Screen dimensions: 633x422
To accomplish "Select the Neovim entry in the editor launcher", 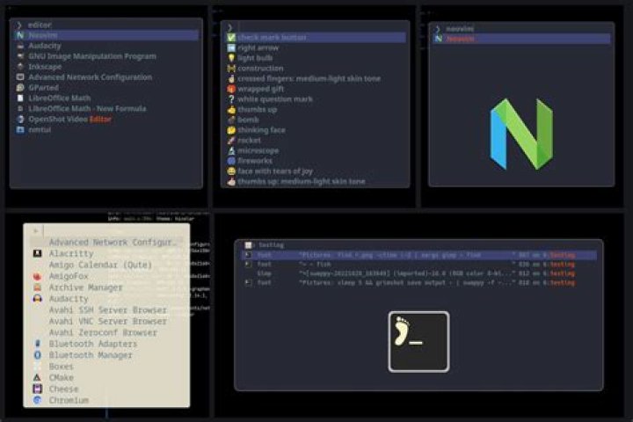I will tap(106, 35).
